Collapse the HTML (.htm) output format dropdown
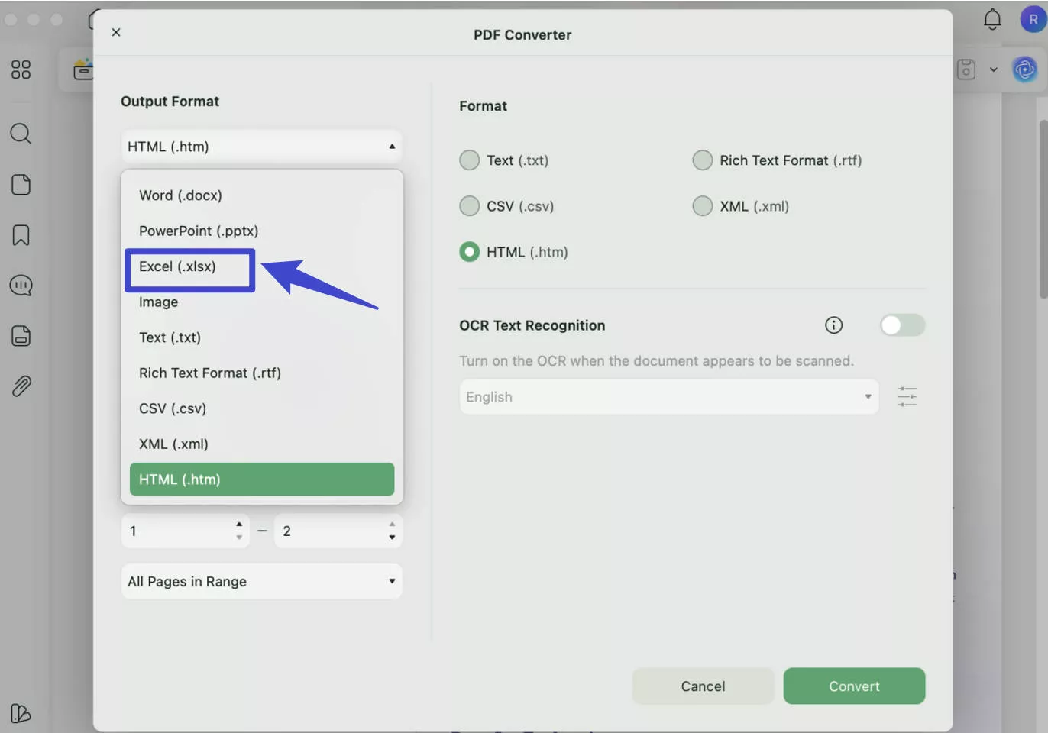 pos(261,147)
